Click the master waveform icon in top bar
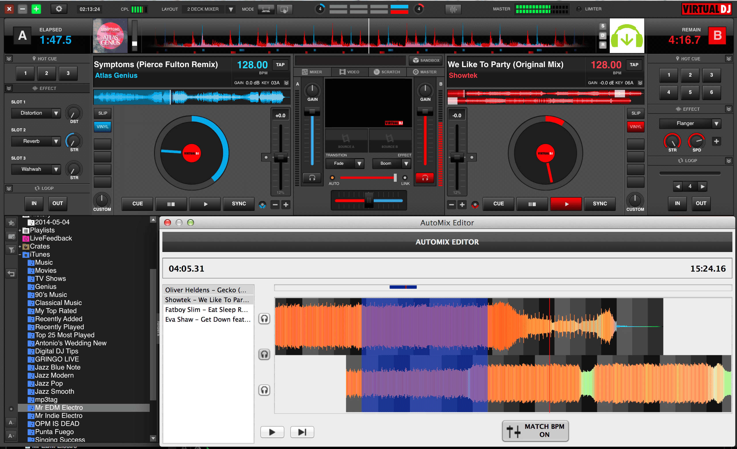Viewport: 737px width, 449px height. 453,9
